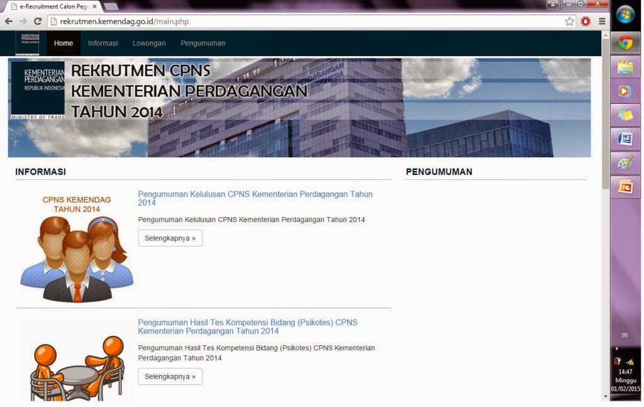Click the Kementerian Perdagangan logo in navbar
The image size is (644, 407).
(x=27, y=43)
